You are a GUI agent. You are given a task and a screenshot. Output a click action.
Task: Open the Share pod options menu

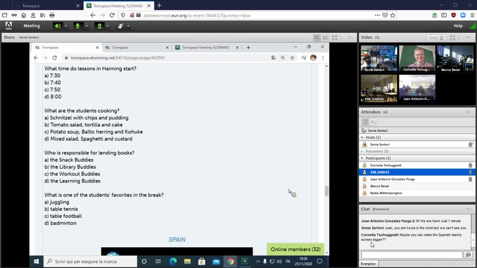[x=350, y=38]
